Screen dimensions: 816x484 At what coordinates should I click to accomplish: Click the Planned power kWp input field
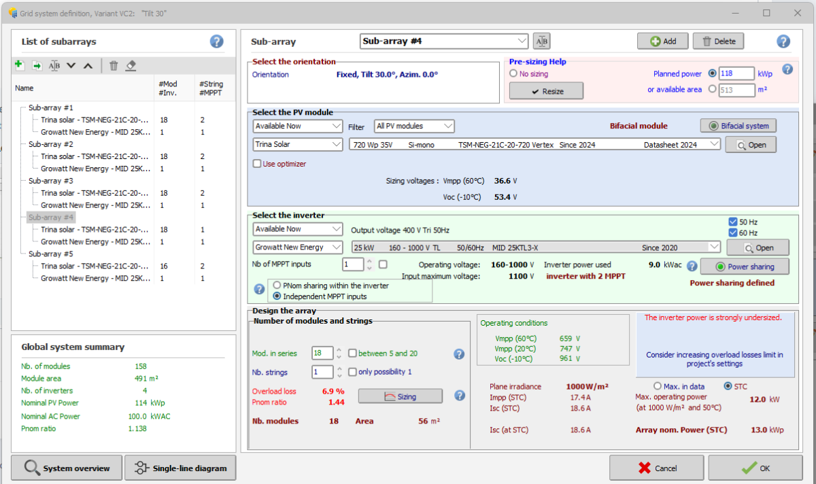coord(736,74)
